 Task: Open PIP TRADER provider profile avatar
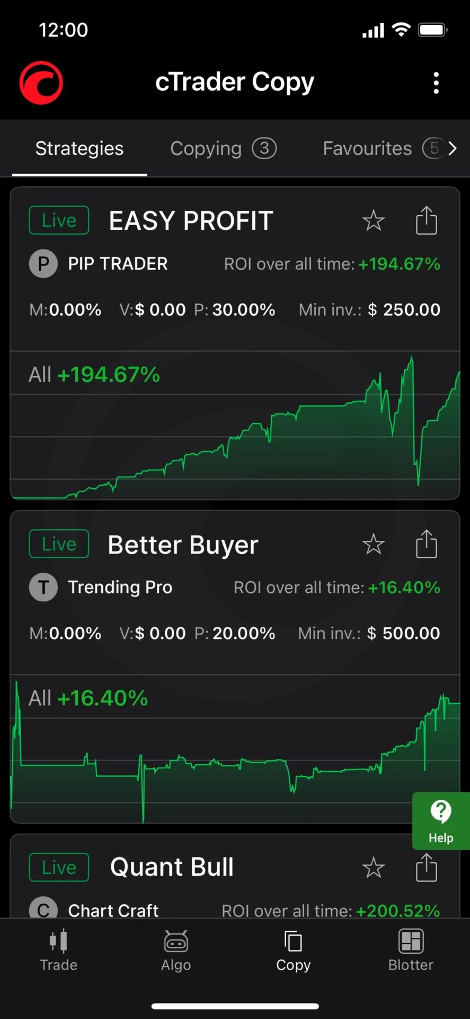pos(43,264)
